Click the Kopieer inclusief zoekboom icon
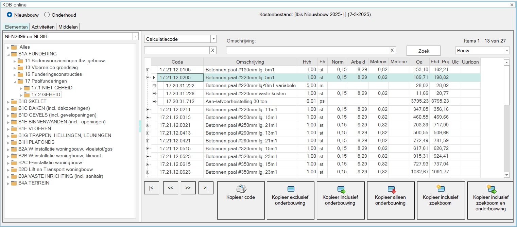Image resolution: width=517 pixels, height=227 pixels. (441, 189)
